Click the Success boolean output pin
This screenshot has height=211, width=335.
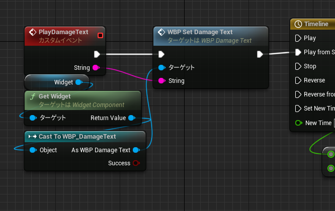tap(136, 163)
